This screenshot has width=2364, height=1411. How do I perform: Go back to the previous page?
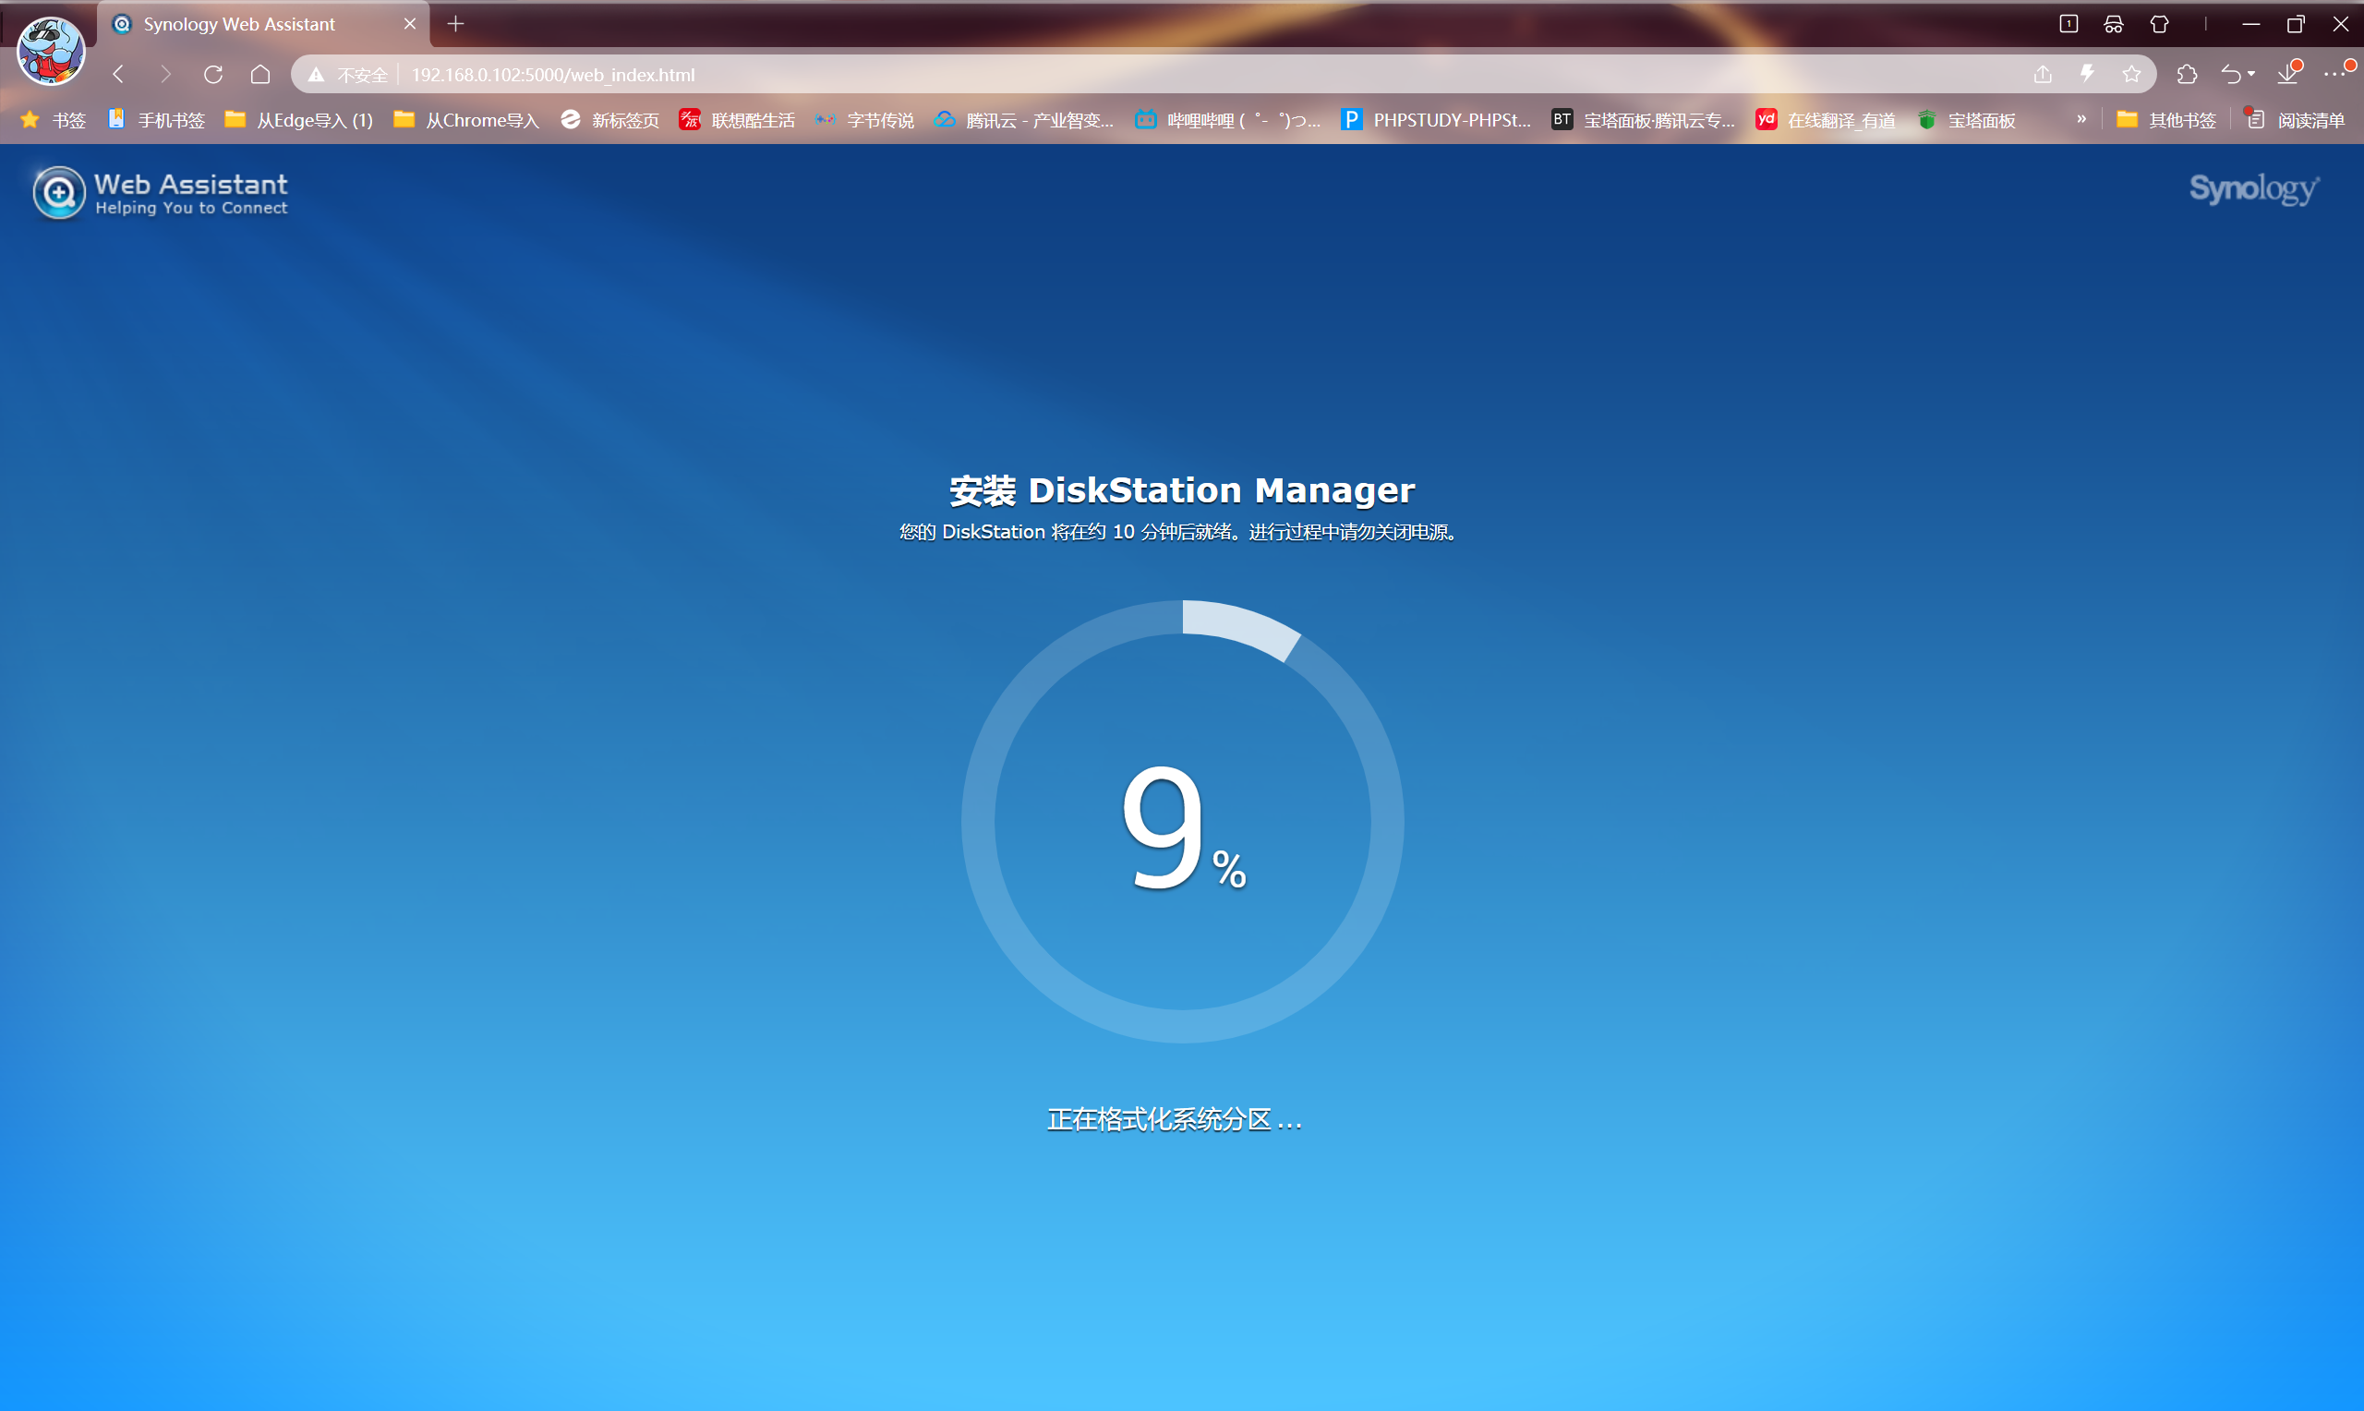(x=119, y=74)
